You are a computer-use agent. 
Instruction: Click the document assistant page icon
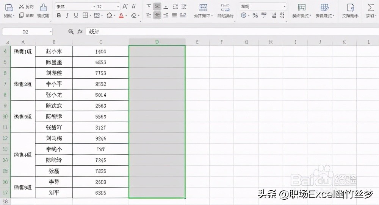[351, 8]
